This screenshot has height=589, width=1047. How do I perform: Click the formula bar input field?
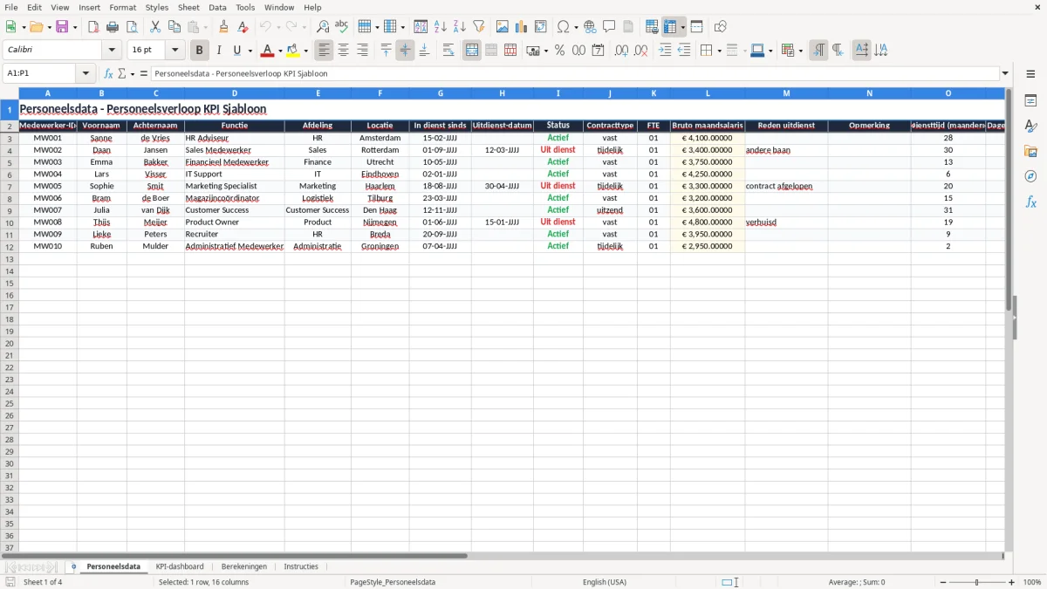pos(574,74)
